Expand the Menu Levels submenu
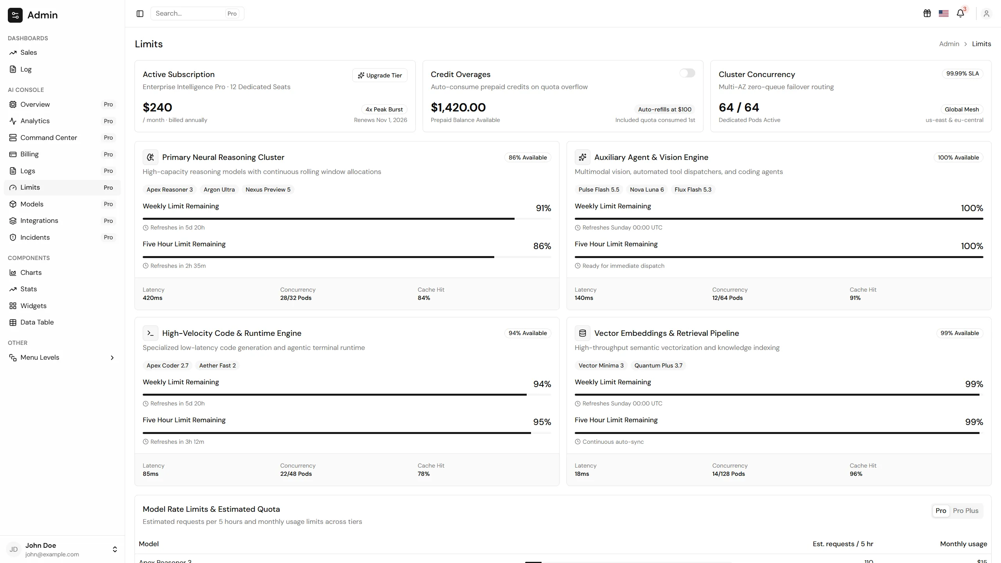Viewport: 1001px width, 563px height. point(62,358)
